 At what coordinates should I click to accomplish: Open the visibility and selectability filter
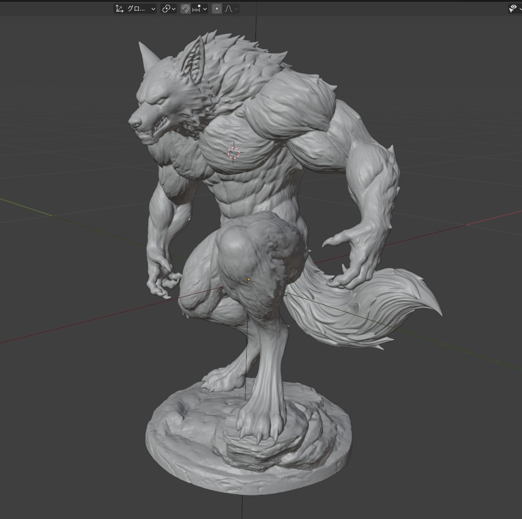[x=514, y=9]
